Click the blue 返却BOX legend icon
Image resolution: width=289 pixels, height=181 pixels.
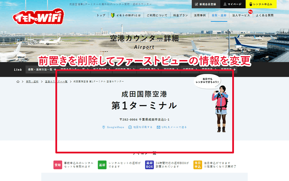(x=149, y=165)
